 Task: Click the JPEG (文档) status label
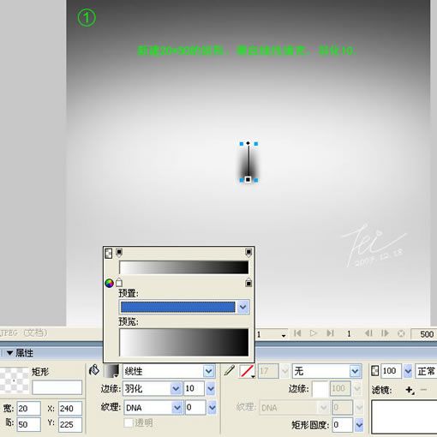[23, 333]
